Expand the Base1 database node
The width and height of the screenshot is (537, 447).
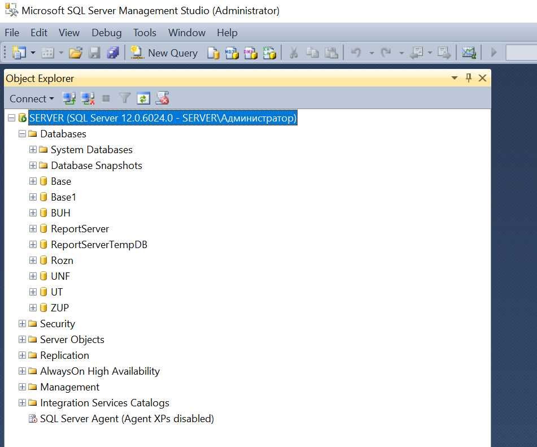pyautogui.click(x=33, y=197)
